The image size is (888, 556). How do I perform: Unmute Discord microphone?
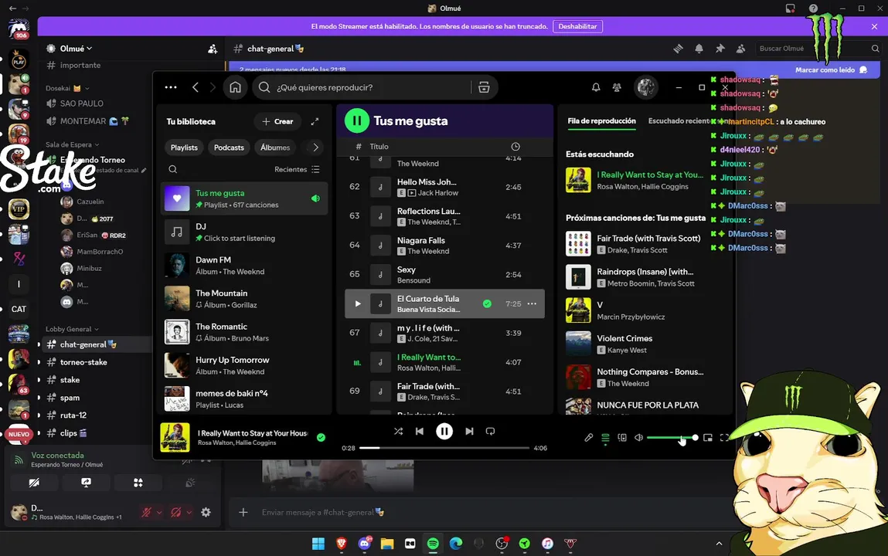(x=146, y=513)
